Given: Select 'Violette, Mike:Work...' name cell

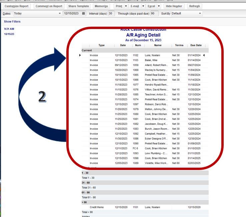Looking at the screenshot, I should (156, 163).
